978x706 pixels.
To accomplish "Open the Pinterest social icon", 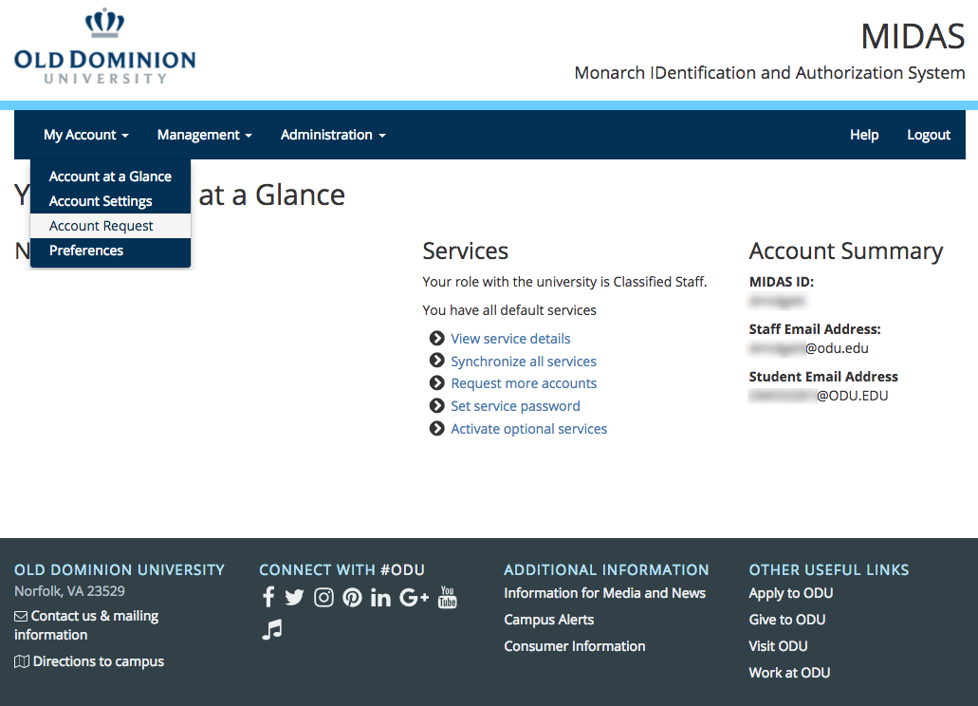I will point(352,597).
